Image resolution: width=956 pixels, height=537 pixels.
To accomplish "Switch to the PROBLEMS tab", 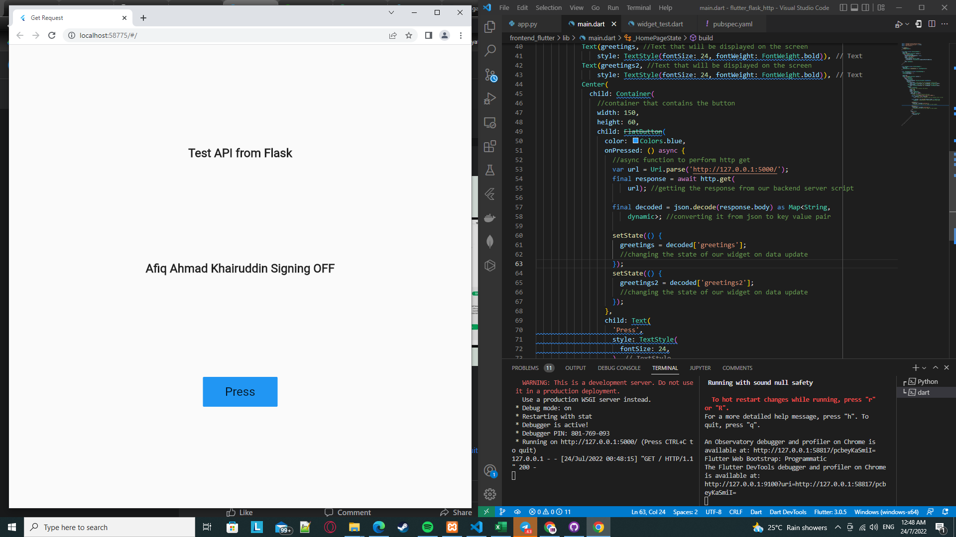I will (525, 368).
